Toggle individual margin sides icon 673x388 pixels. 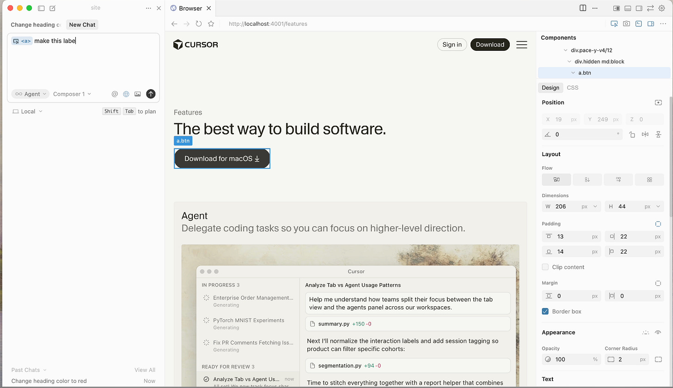(658, 283)
